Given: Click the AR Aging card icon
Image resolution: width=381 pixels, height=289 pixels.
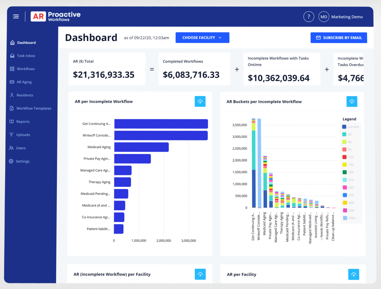Looking at the screenshot, I should tap(12, 82).
